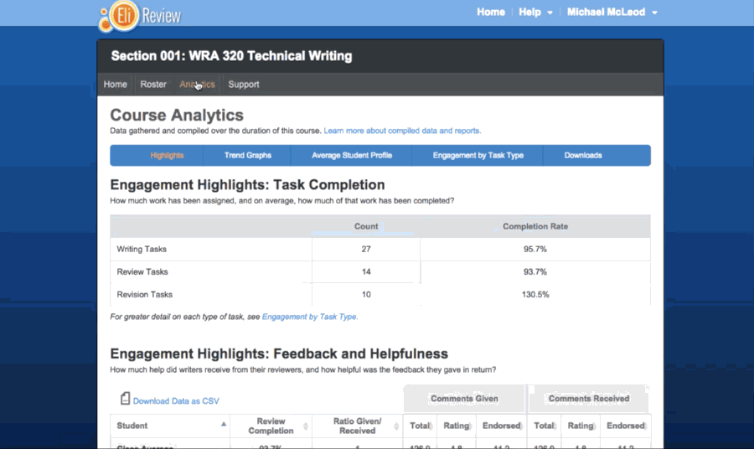
Task: Sort Comments Given by Total
Action: [x=420, y=426]
